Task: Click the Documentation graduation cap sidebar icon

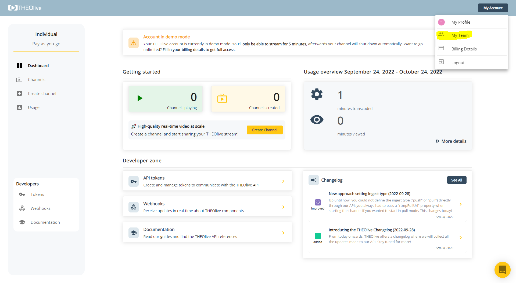Action: coord(22,222)
